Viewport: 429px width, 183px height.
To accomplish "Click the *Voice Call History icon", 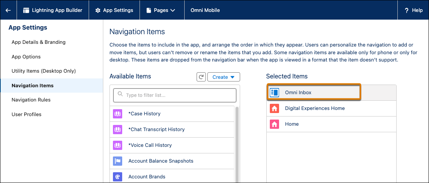I will (x=117, y=145).
